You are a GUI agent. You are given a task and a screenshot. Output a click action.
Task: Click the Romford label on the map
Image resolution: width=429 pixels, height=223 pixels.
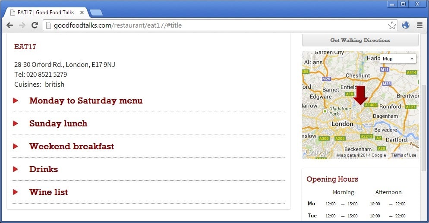pyautogui.click(x=390, y=107)
